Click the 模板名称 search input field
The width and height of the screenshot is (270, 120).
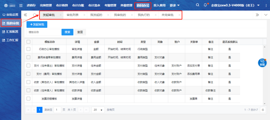43,32
